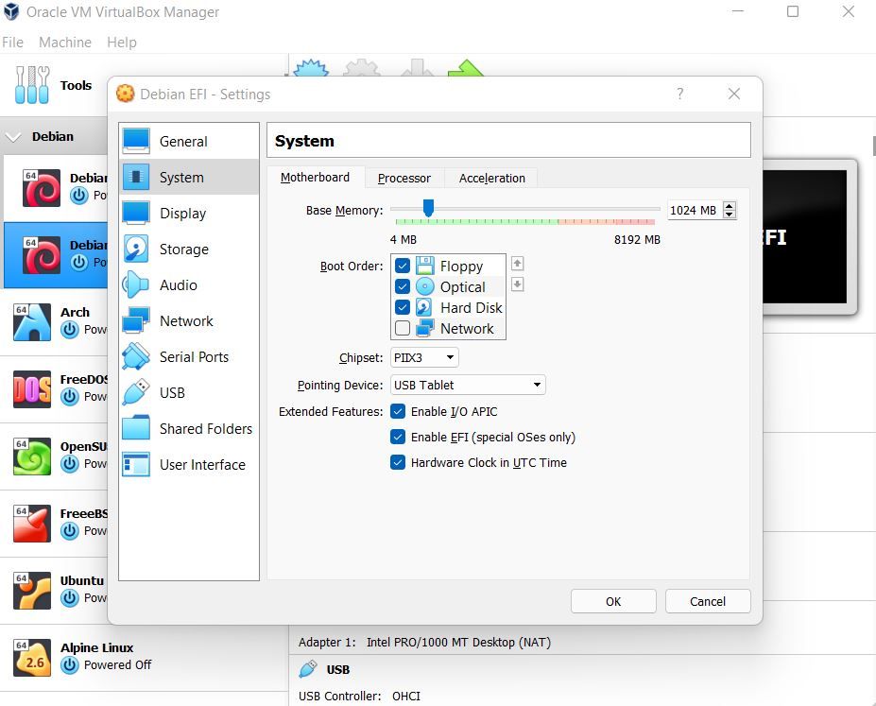
Task: Open Shared Folders settings icon
Action: click(136, 428)
